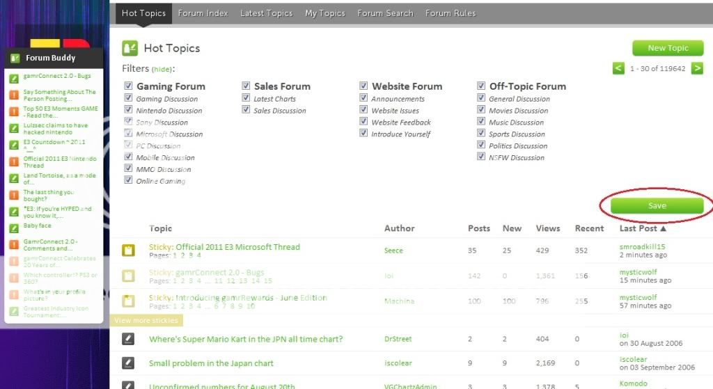Open author profile link DrStreet
713x389 pixels.
pyautogui.click(x=398, y=340)
